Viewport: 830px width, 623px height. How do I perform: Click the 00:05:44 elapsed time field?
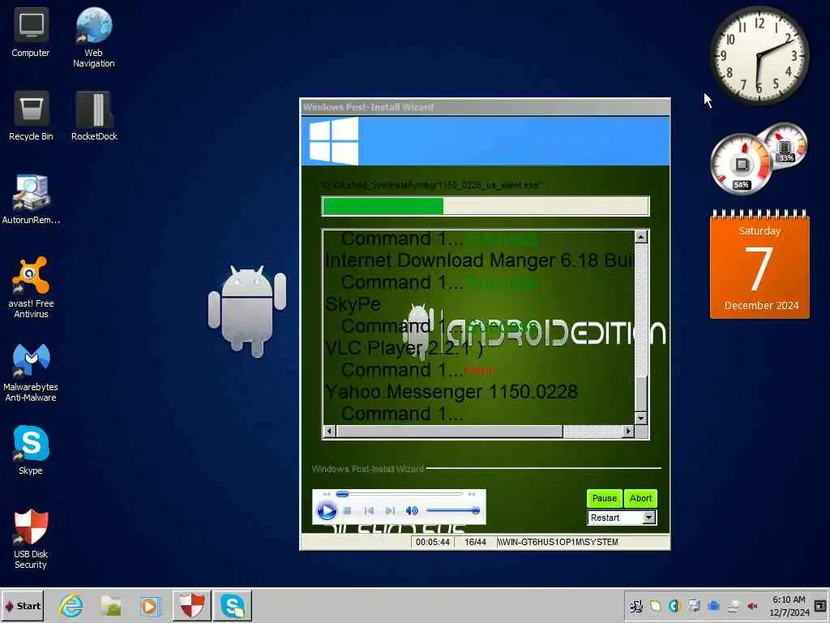(433, 542)
